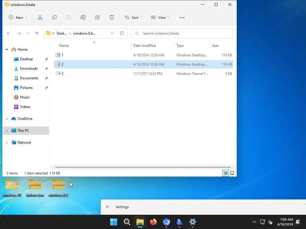Click the network tray icon
This screenshot has height=229, width=306.
(262, 222)
